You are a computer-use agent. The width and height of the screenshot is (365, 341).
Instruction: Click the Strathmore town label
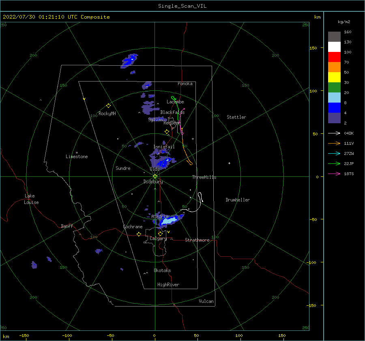197,240
